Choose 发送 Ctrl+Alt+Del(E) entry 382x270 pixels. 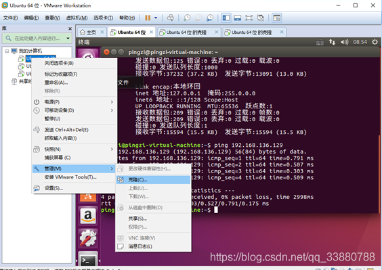[x=75, y=130]
